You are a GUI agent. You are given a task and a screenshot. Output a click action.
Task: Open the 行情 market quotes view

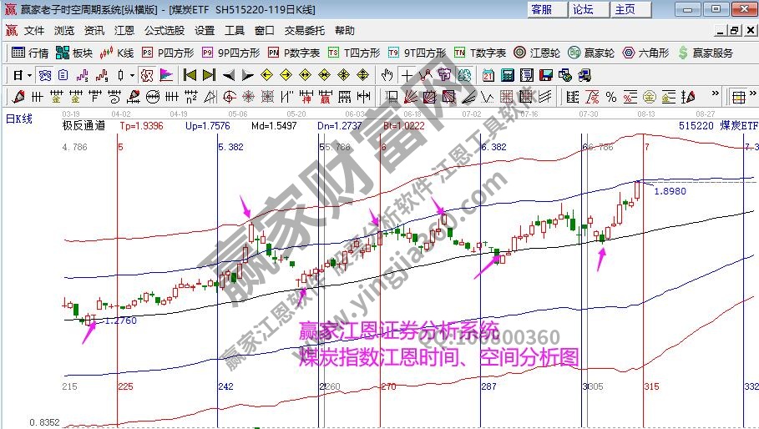point(29,53)
